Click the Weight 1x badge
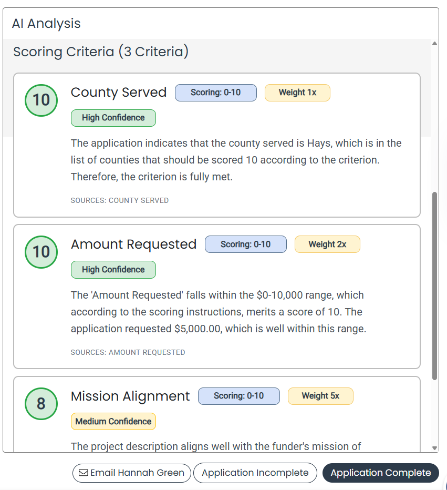The width and height of the screenshot is (447, 490). coord(297,93)
